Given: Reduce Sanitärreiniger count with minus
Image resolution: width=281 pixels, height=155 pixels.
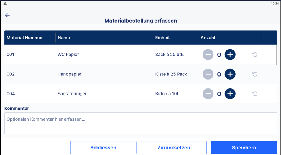Looking at the screenshot, I should point(208,94).
